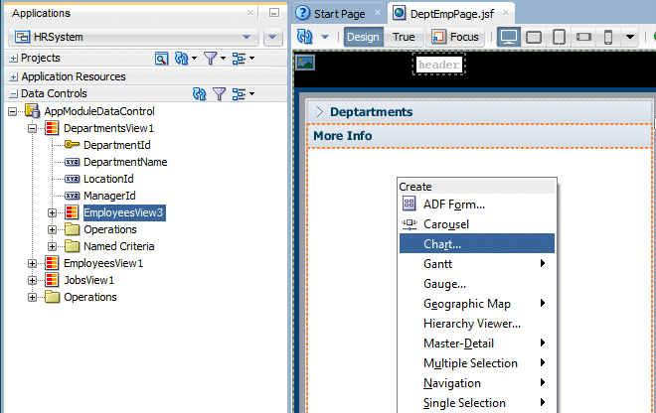Open the filter icon in Projects bar
Image resolution: width=656 pixels, height=413 pixels.
click(211, 59)
